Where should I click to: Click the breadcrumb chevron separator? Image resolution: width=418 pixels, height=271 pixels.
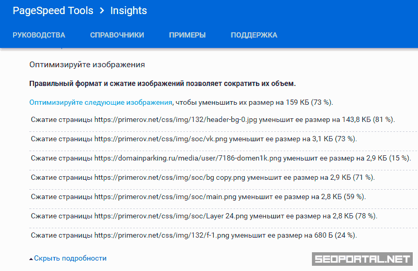pos(102,10)
